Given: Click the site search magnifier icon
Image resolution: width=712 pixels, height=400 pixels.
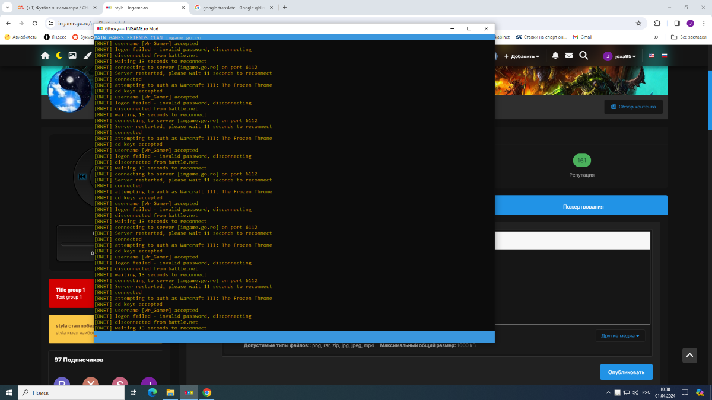Looking at the screenshot, I should (583, 56).
